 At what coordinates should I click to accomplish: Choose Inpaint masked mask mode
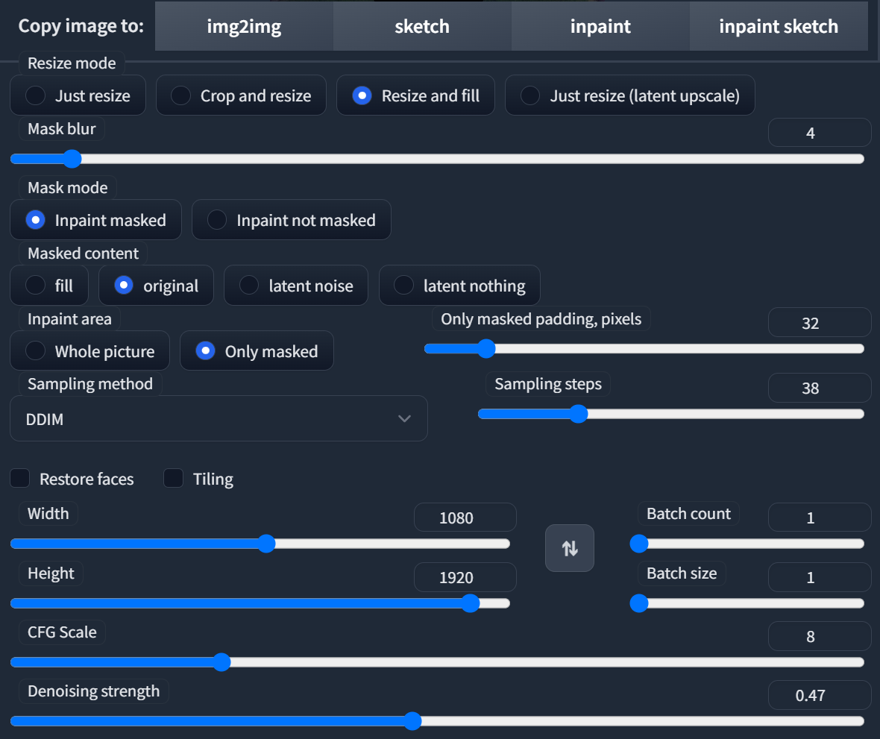[x=96, y=220]
